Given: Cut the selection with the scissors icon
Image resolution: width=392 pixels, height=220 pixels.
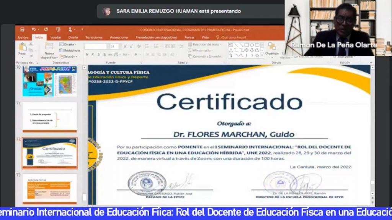Looking at the screenshot, I should [x=31, y=44].
